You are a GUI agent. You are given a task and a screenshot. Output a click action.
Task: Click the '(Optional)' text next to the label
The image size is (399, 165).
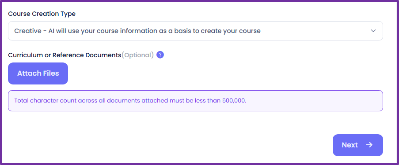click(138, 55)
